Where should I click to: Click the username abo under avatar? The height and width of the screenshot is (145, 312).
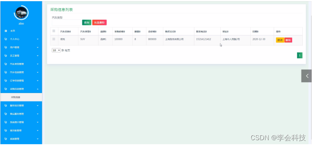(21, 23)
